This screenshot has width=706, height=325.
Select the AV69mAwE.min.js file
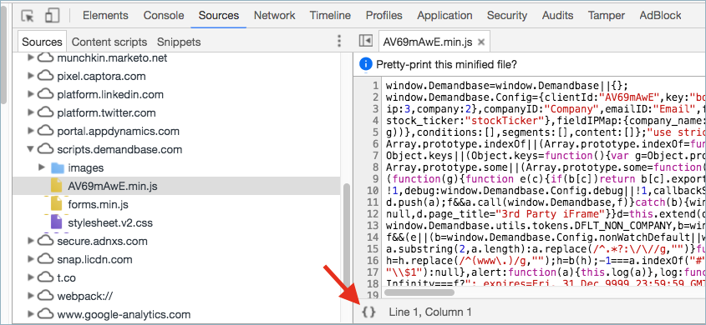tap(176, 186)
